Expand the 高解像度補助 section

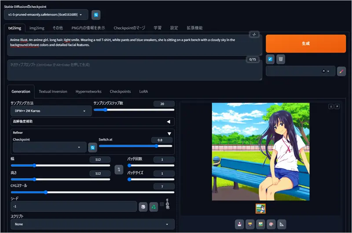[x=168, y=122]
